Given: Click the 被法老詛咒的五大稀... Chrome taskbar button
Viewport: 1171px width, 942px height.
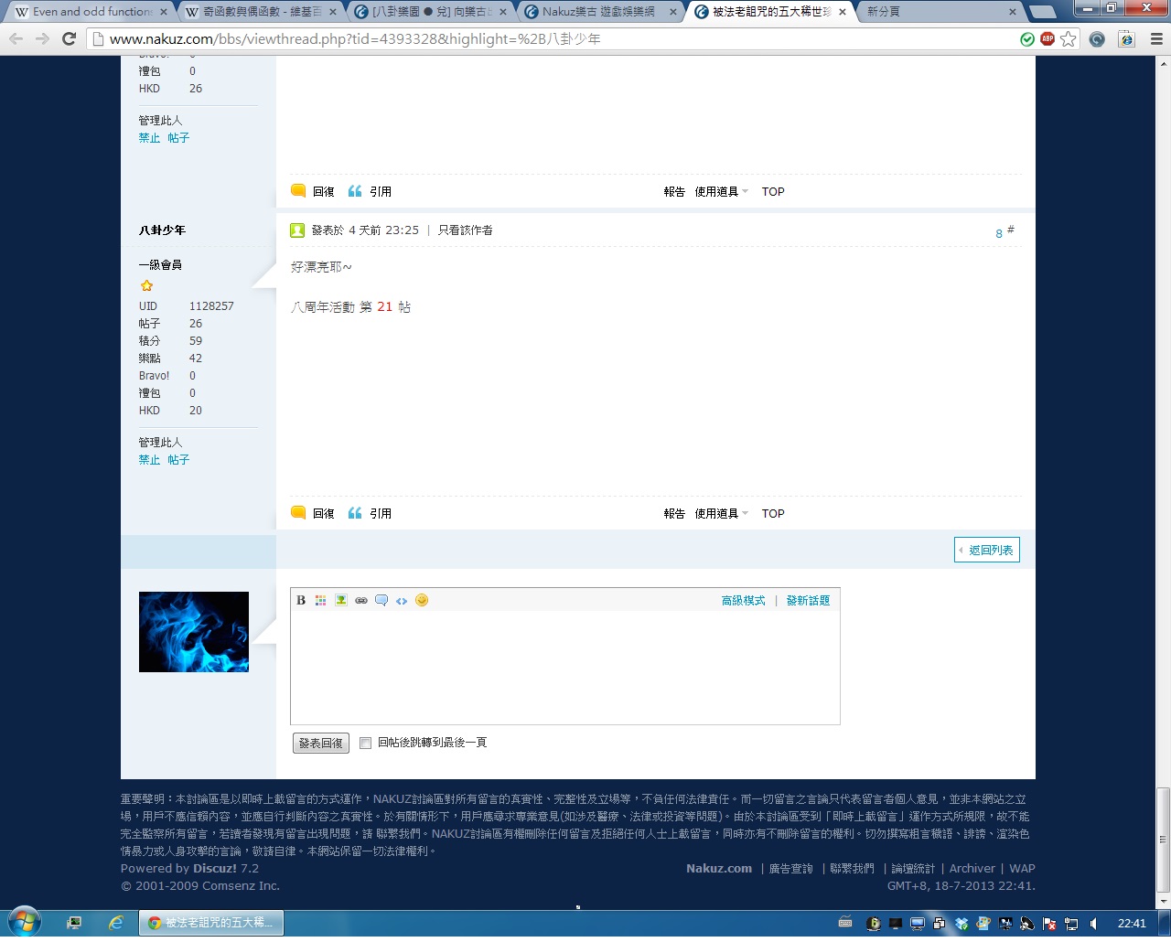Looking at the screenshot, I should [x=211, y=923].
